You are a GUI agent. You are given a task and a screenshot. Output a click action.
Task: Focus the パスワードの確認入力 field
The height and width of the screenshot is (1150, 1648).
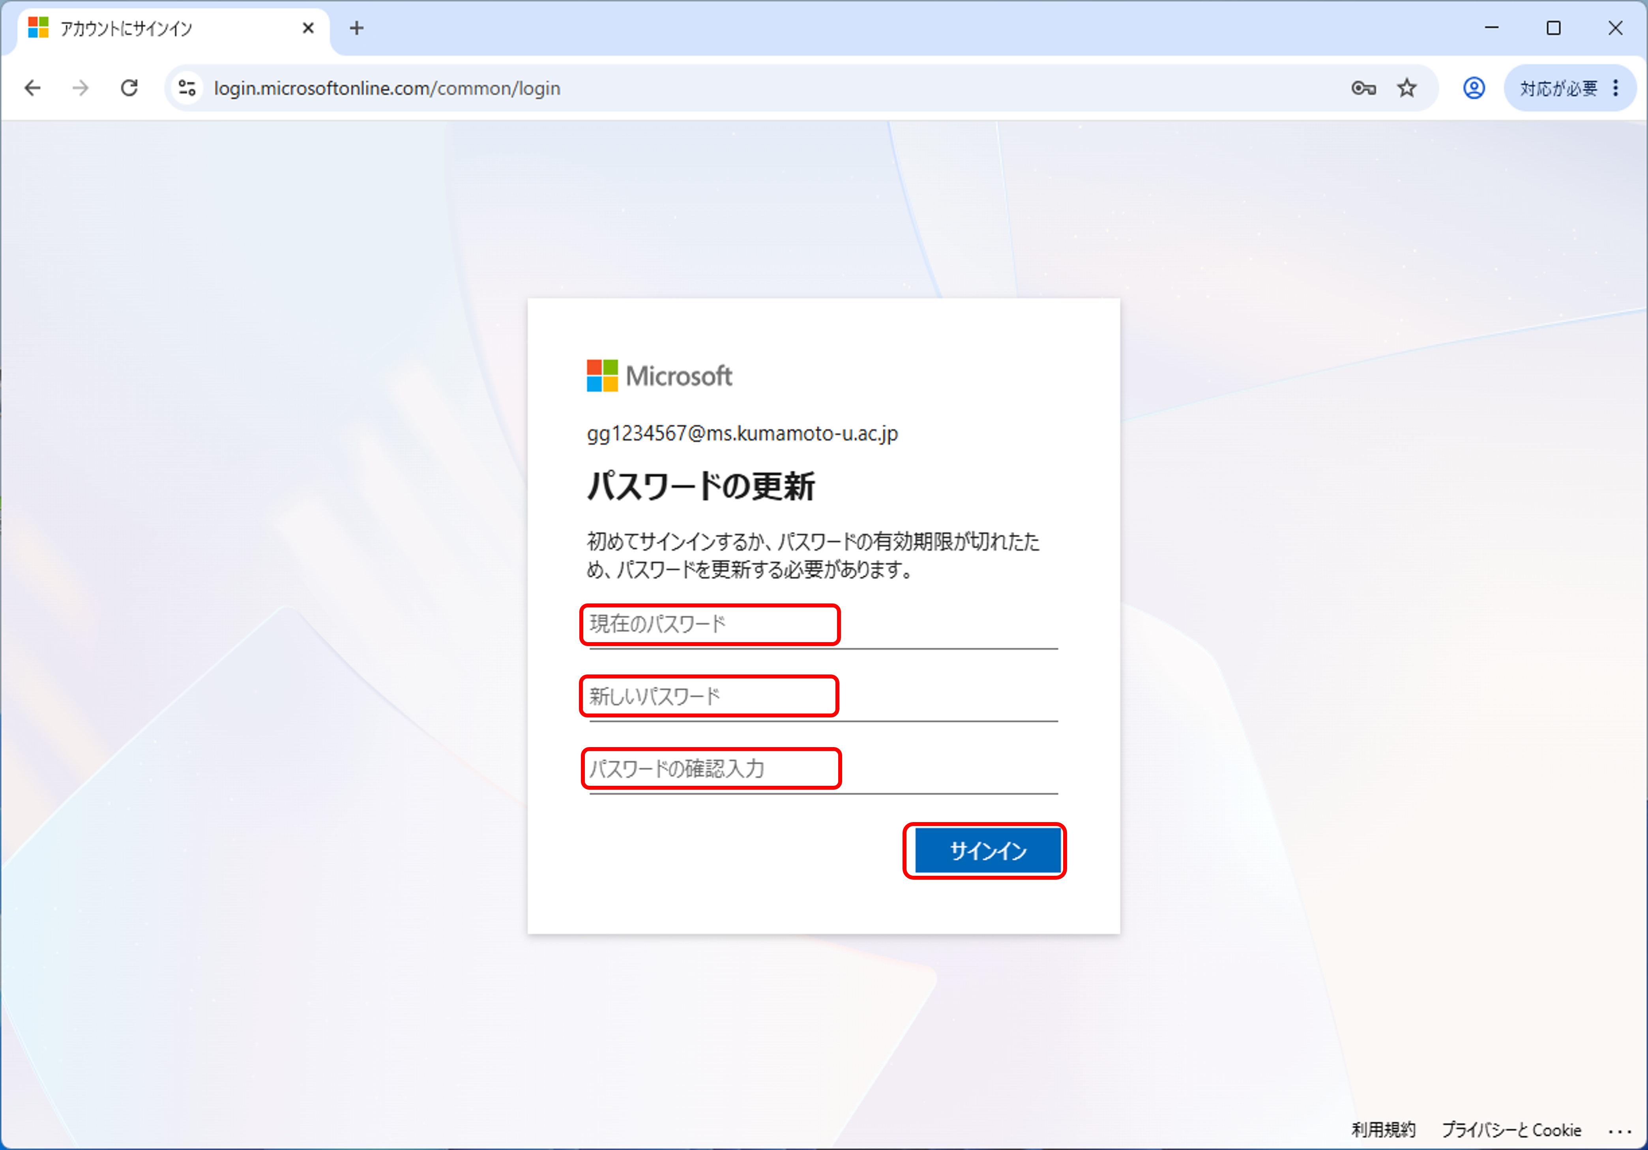[823, 770]
